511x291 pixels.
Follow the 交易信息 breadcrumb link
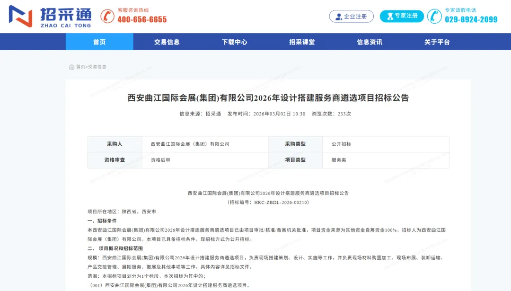(97, 67)
